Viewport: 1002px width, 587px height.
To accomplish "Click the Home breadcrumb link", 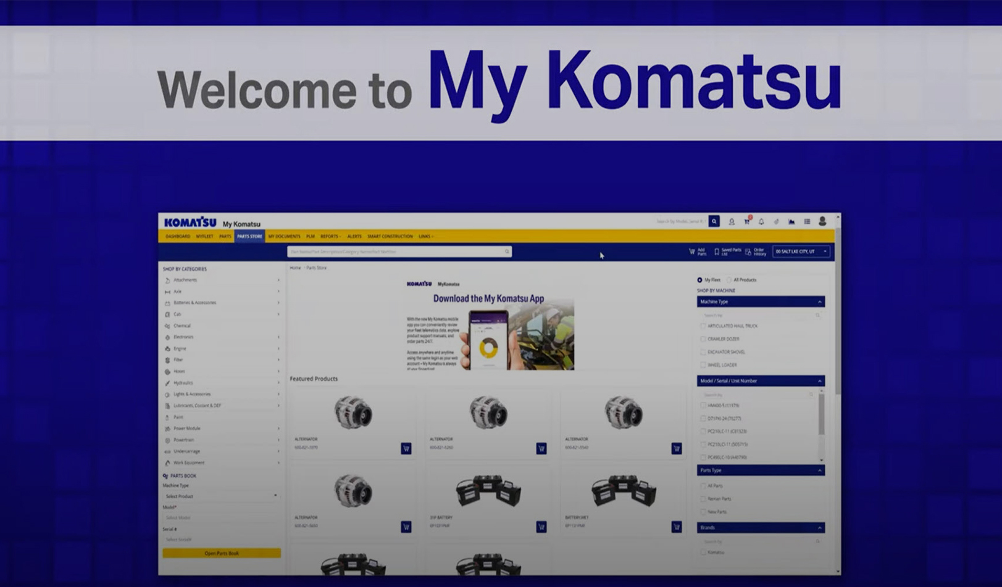I will tap(296, 268).
